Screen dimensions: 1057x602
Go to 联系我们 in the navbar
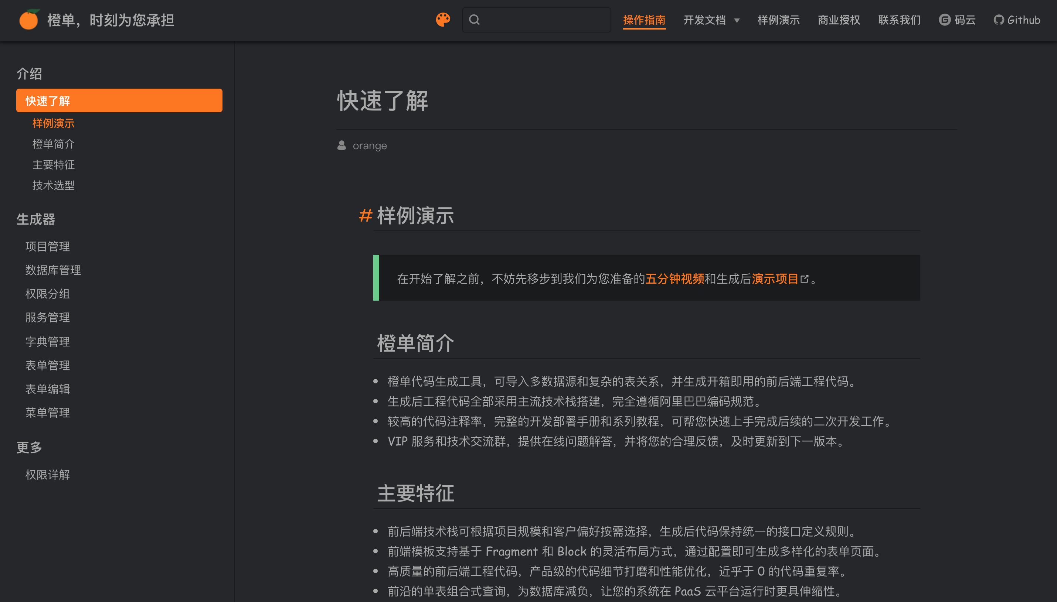[900, 20]
